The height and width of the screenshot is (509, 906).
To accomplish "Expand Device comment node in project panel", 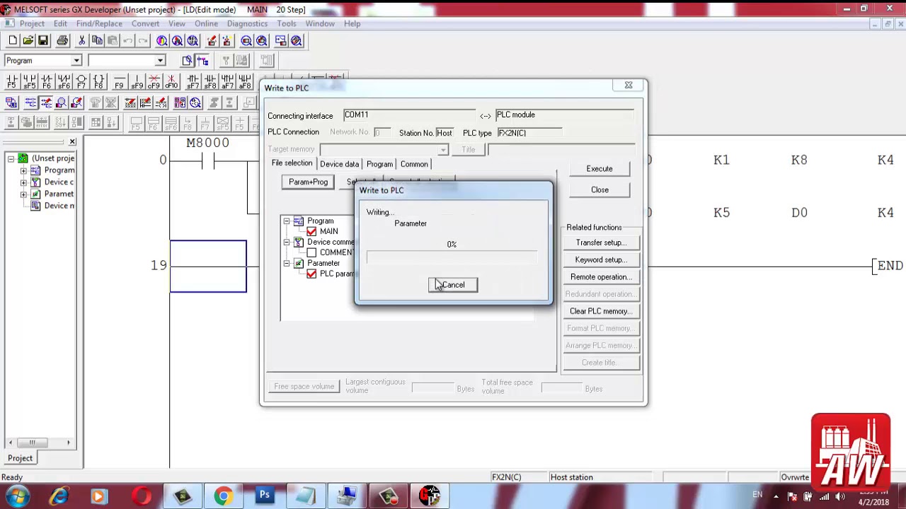I will tap(23, 182).
